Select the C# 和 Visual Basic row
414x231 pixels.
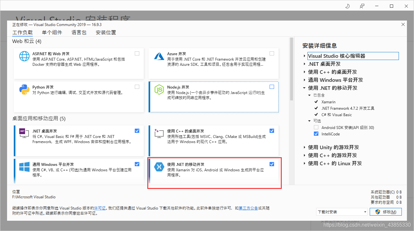(x=337, y=115)
